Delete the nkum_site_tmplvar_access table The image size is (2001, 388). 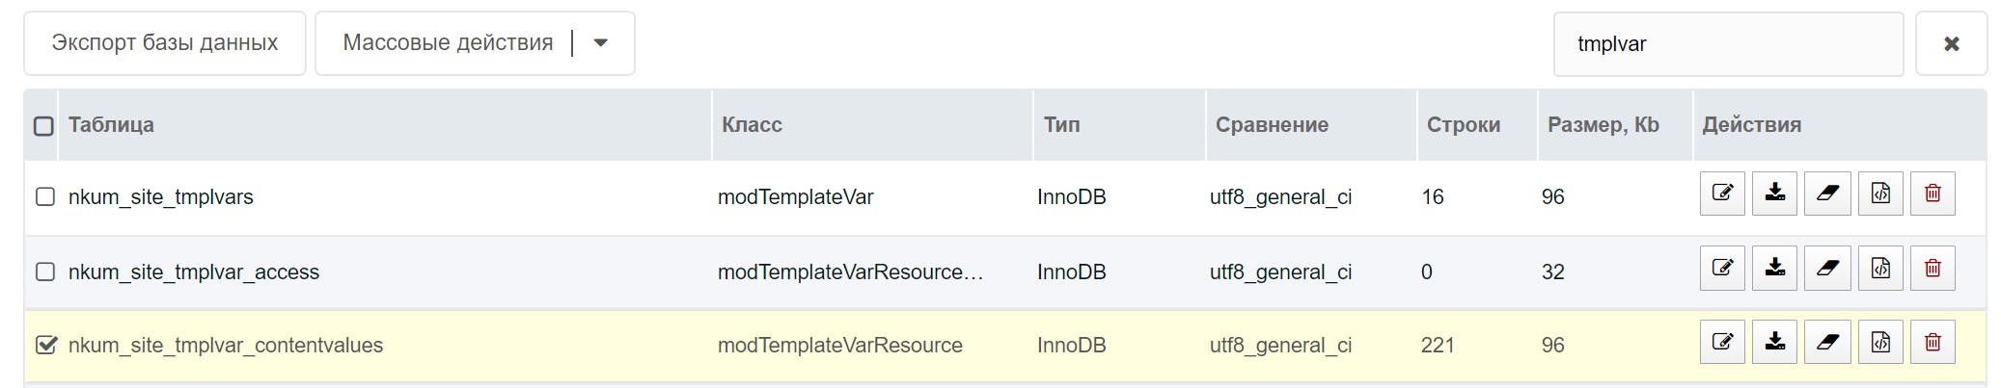click(1932, 269)
